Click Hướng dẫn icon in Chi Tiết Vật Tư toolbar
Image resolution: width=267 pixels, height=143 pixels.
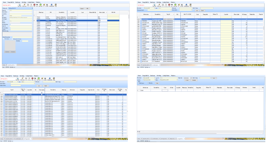[x=186, y=5]
